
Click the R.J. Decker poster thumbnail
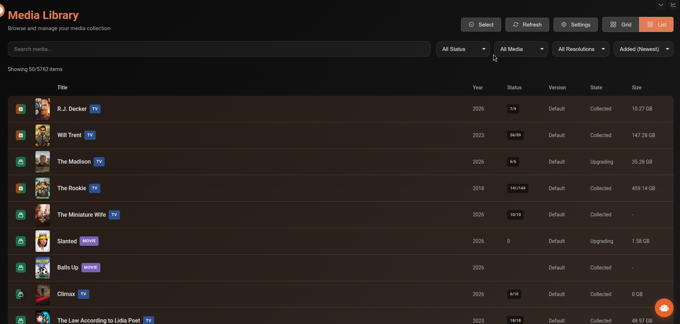pyautogui.click(x=43, y=109)
